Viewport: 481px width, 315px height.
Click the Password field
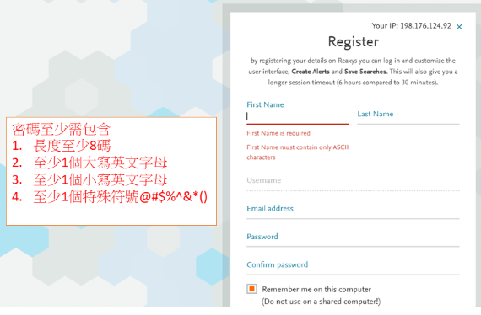[353, 239]
